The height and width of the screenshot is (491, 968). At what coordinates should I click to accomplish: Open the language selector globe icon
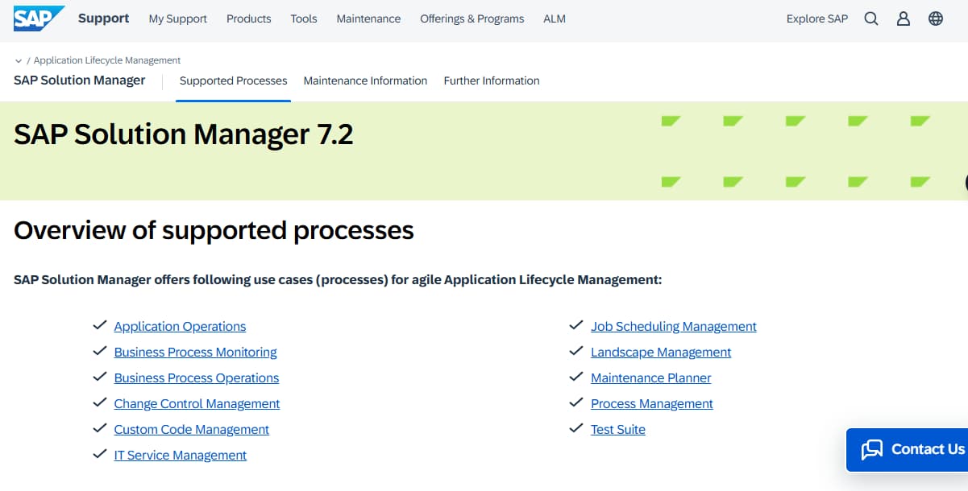coord(935,19)
